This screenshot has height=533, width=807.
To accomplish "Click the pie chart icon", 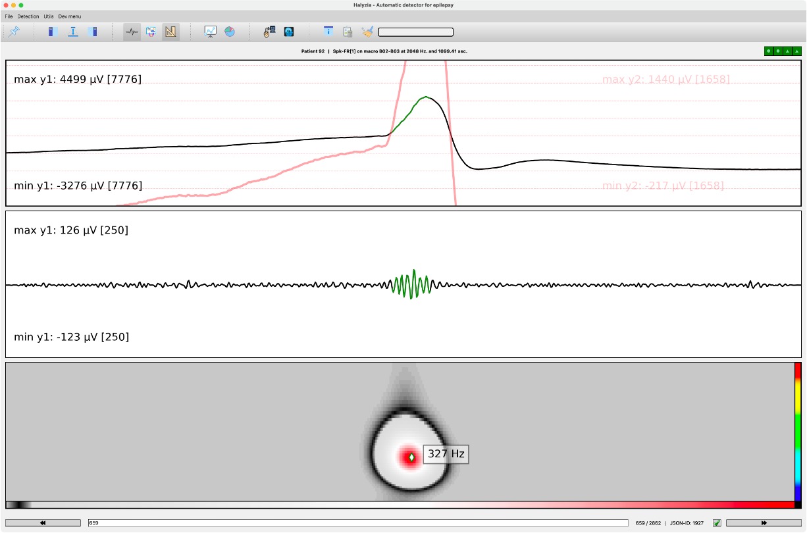I will tap(229, 32).
